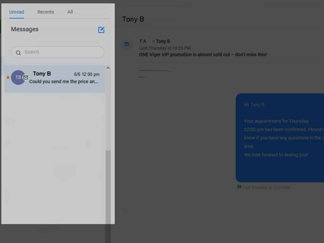This screenshot has width=324, height=243.
Task: Click the compose new message icon
Action: point(101,30)
